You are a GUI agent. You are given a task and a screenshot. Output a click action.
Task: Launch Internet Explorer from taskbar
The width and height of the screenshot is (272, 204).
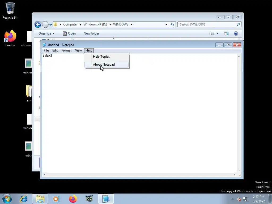(24, 199)
